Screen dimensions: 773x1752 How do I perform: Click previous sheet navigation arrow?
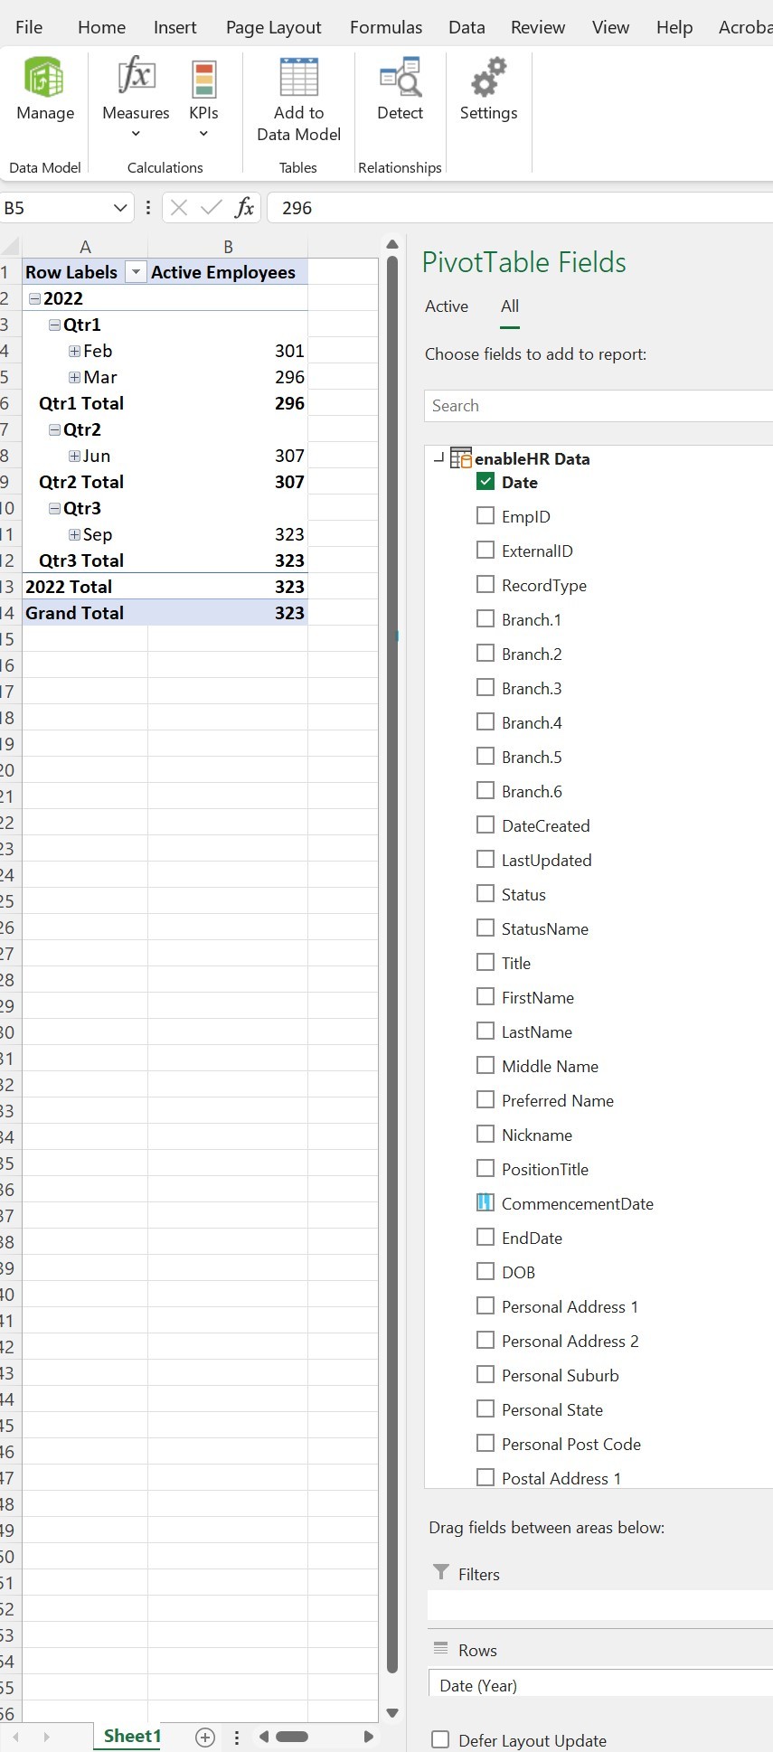point(16,1737)
